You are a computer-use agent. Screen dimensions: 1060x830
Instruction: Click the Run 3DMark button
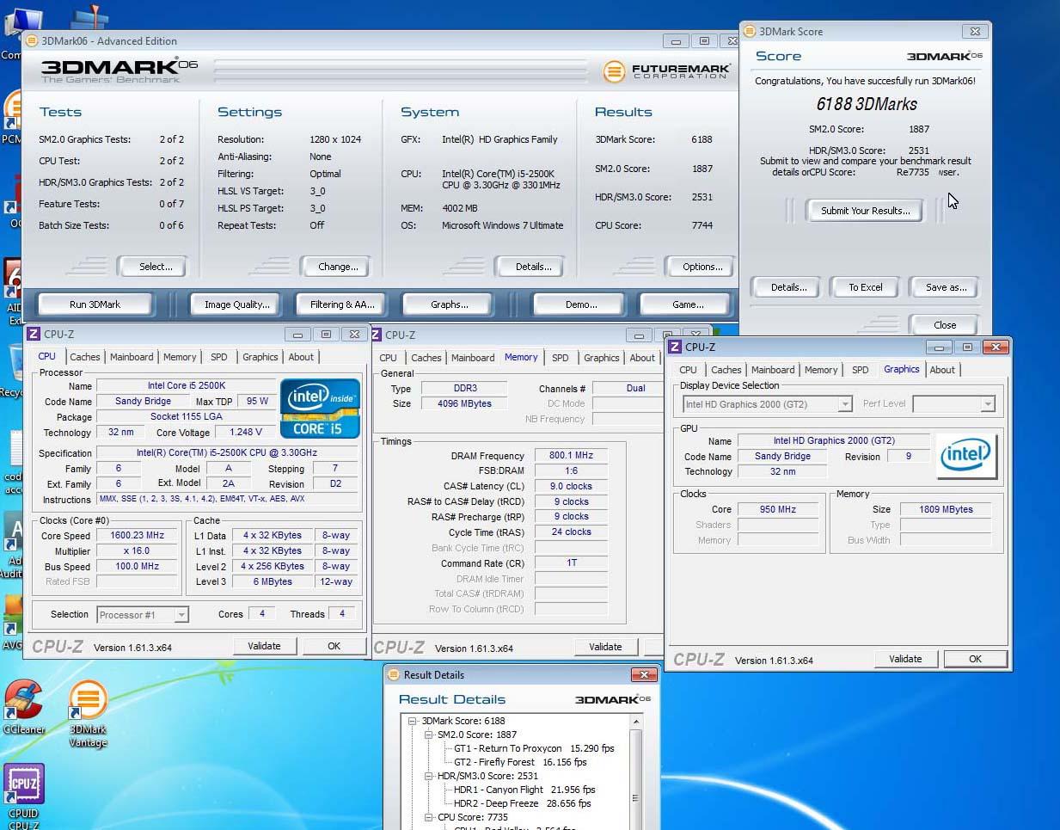95,304
